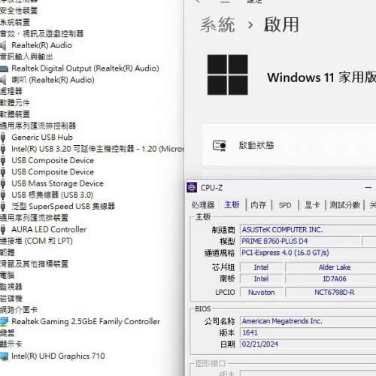The height and width of the screenshot is (376, 376).
Task: Select Generic USB Hub device
Action: [42, 138]
